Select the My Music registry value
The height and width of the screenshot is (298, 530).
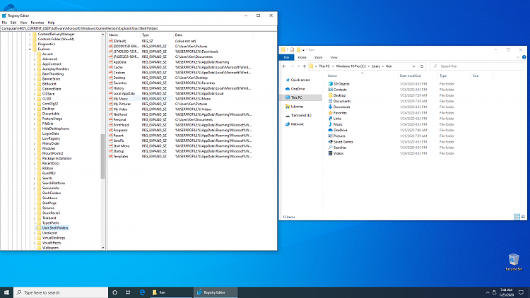click(x=120, y=99)
